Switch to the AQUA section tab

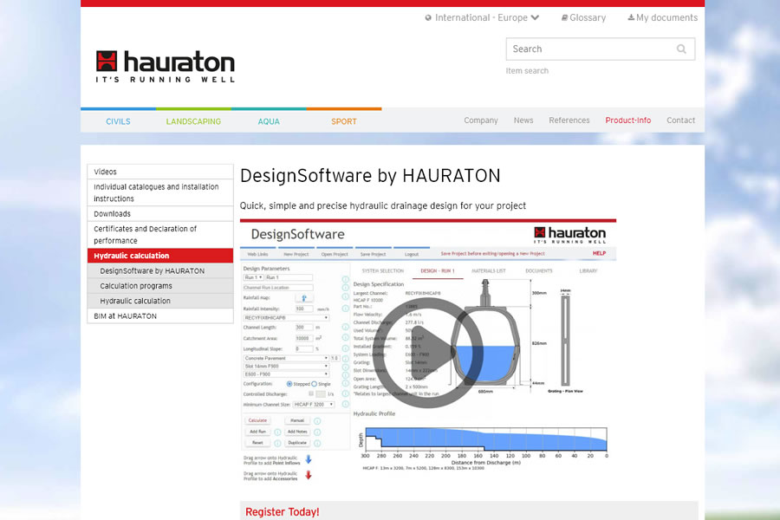pos(269,121)
